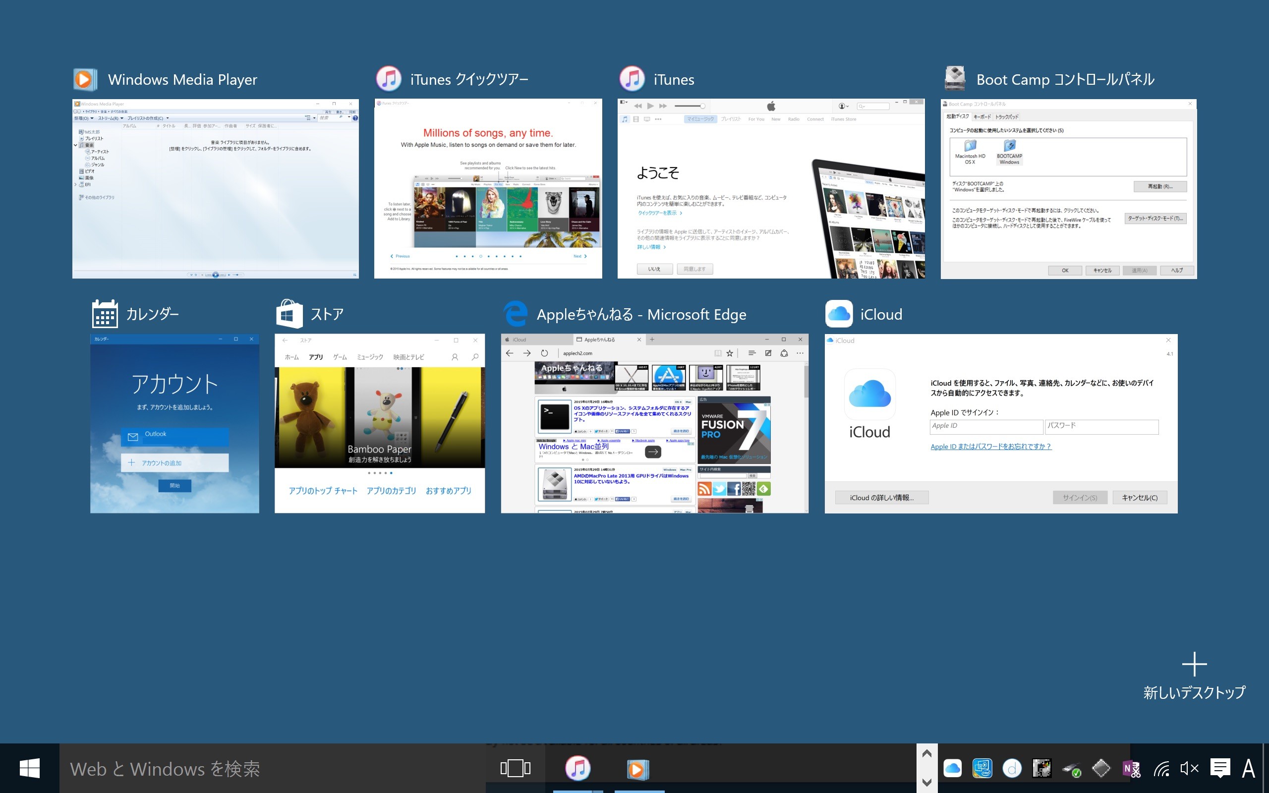Click アプリのトップ チャート link in Store
This screenshot has width=1269, height=793.
coord(323,490)
